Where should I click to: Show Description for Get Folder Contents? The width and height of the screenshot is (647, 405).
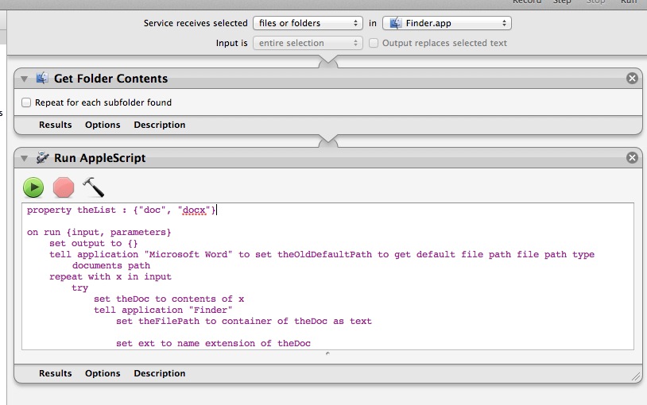(159, 125)
